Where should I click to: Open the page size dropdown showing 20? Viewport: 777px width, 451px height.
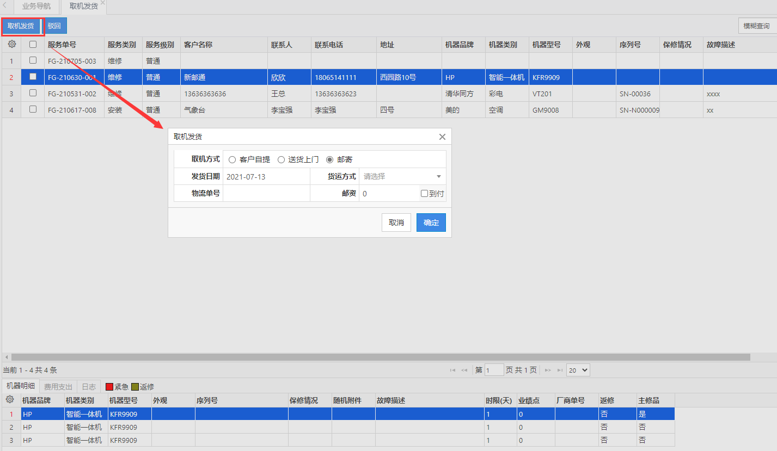click(578, 370)
